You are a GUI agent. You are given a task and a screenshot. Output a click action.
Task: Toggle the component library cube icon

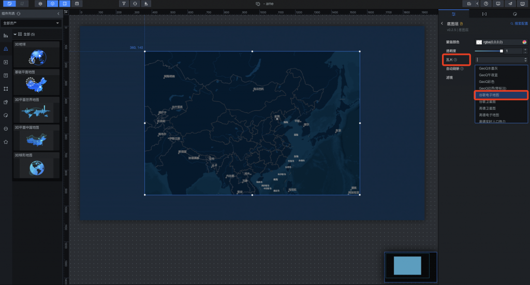click(52, 4)
